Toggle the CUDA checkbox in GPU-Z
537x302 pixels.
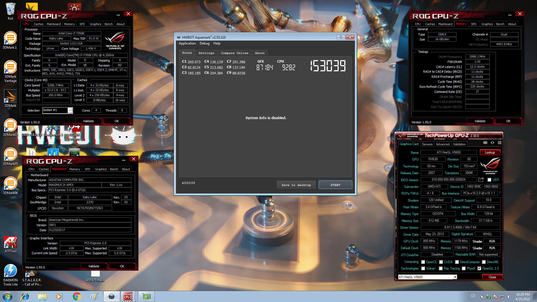tap(441, 262)
